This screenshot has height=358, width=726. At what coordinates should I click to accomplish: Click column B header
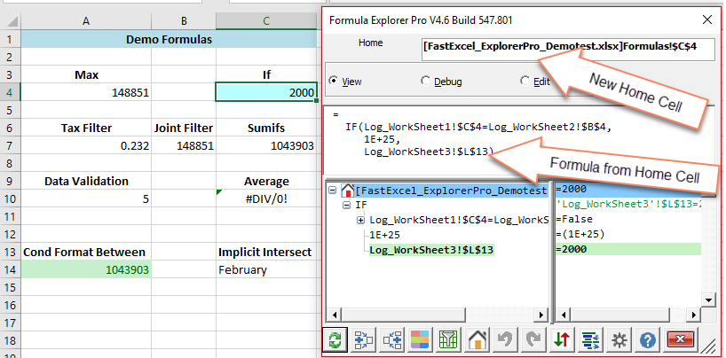[x=184, y=20]
